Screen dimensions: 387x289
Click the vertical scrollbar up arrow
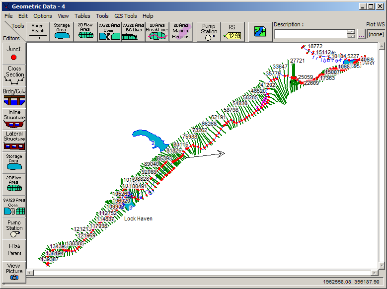pos(382,46)
